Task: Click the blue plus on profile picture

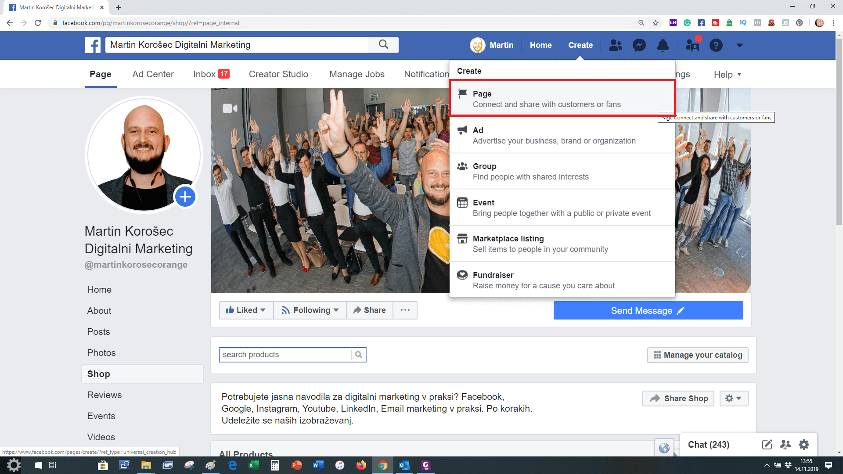Action: pyautogui.click(x=185, y=197)
